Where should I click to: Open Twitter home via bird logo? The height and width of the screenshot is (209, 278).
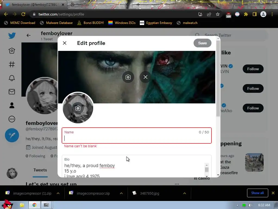tap(12, 36)
